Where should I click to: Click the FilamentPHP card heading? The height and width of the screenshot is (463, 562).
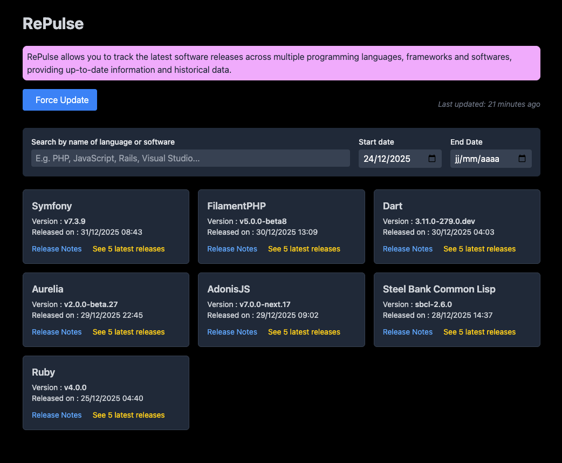click(x=237, y=206)
